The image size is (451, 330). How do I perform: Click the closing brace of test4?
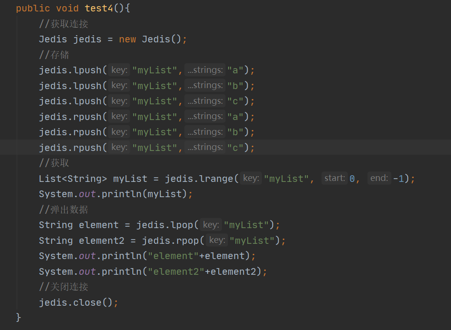click(19, 318)
